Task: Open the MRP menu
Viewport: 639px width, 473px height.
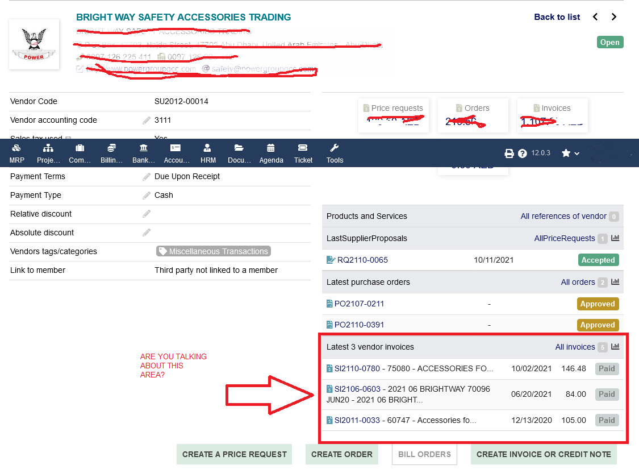Action: tap(16, 153)
